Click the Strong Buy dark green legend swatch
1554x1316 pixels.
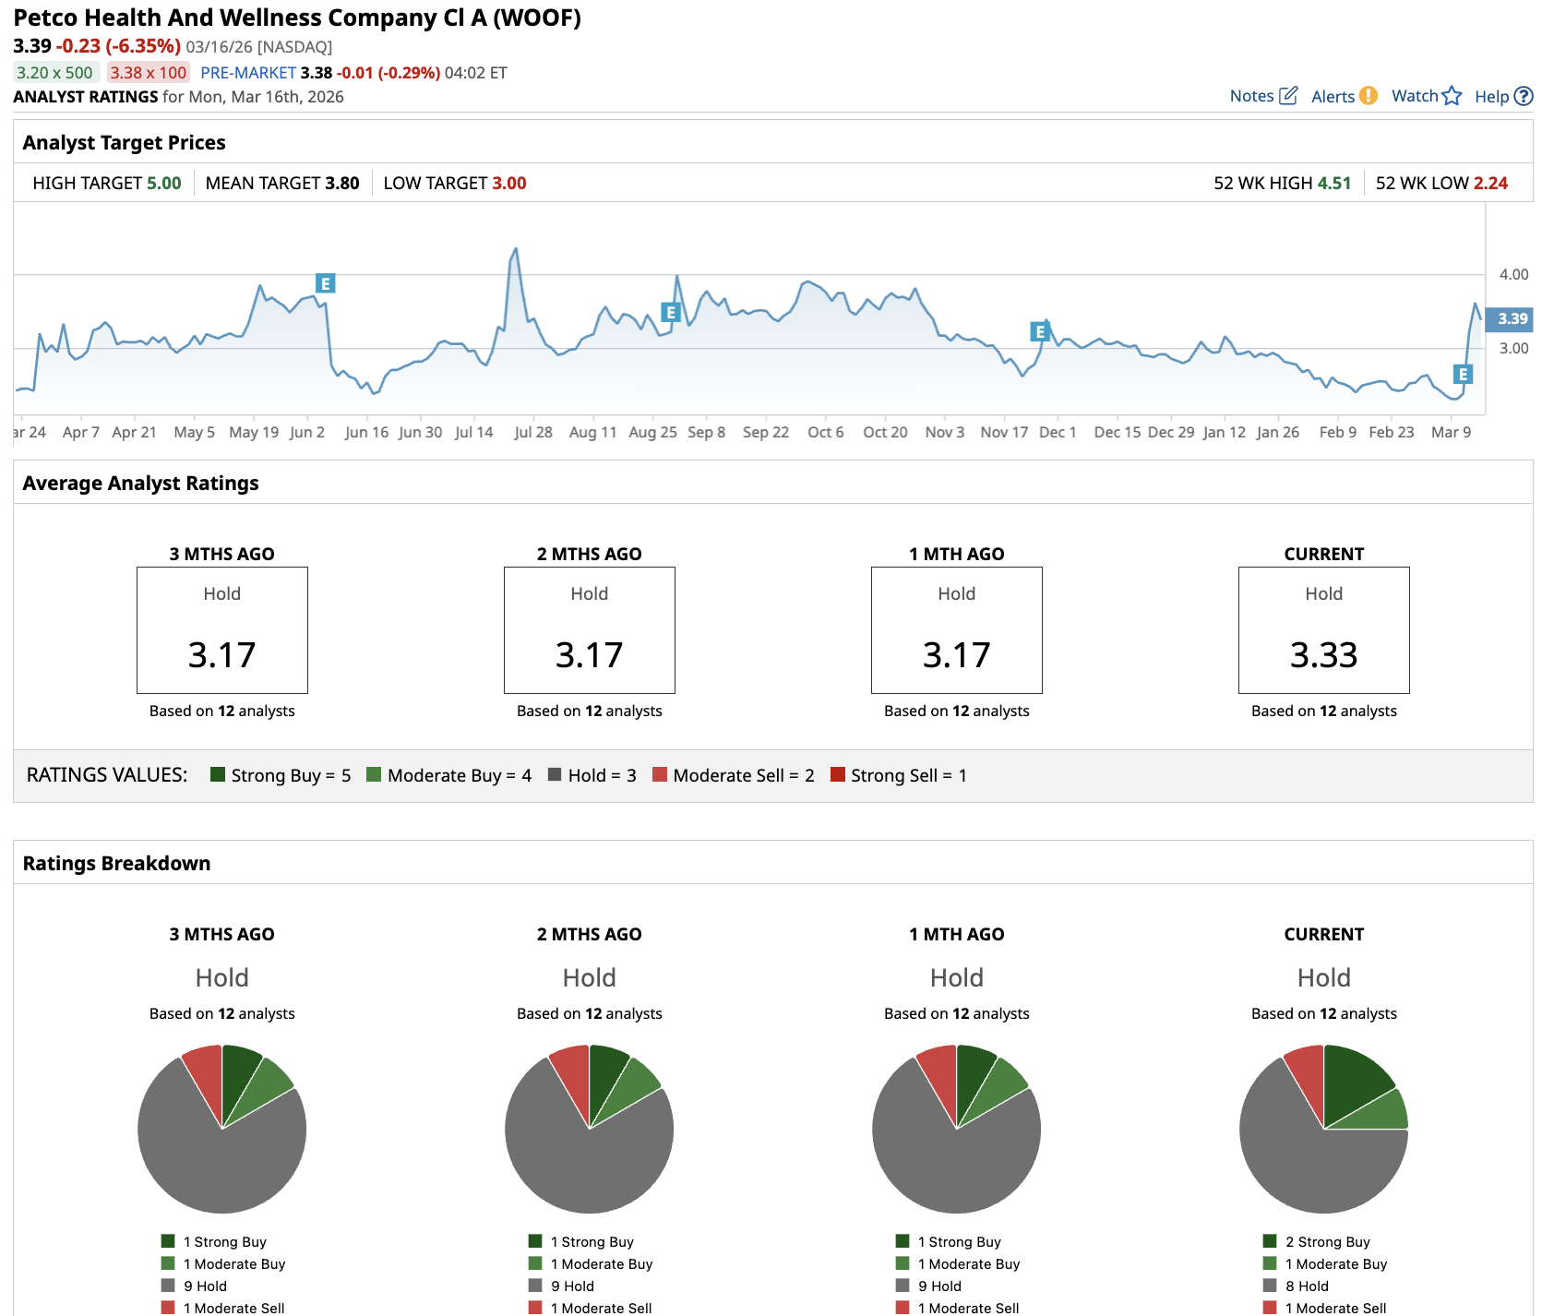[x=218, y=774]
